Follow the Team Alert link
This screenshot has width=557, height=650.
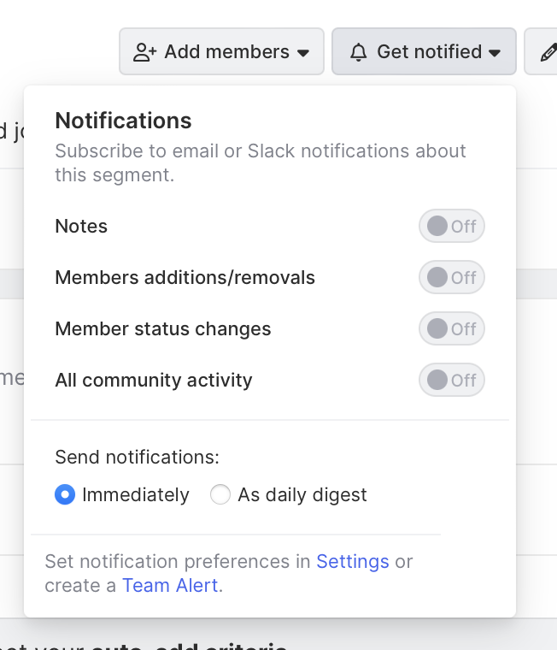[170, 586]
